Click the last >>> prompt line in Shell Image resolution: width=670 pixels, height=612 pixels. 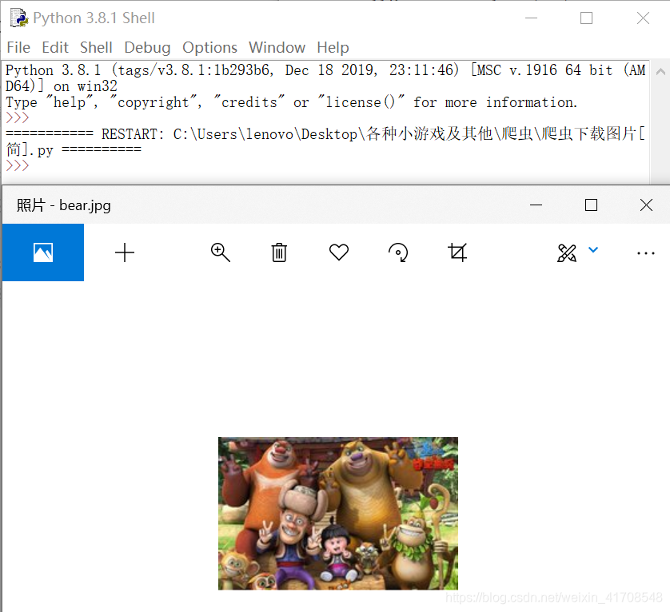click(18, 165)
